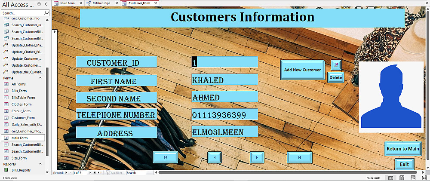Open the All Access Objects dropdown menu
This screenshot has height=181, width=430.
point(39,4)
